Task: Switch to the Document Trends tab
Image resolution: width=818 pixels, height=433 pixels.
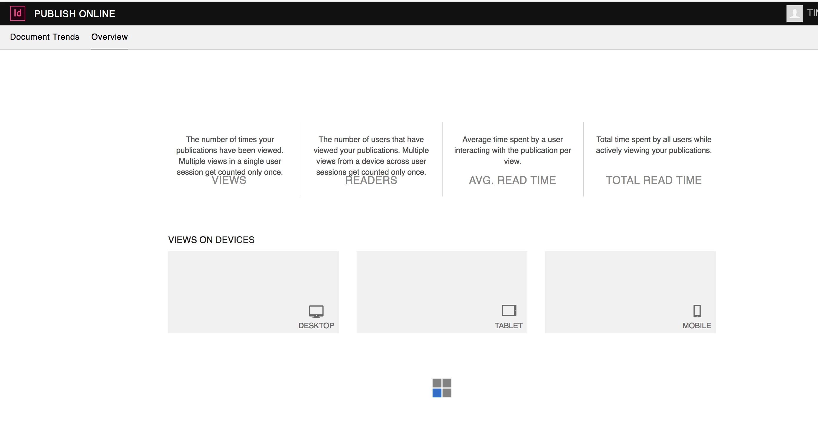Action: (44, 37)
